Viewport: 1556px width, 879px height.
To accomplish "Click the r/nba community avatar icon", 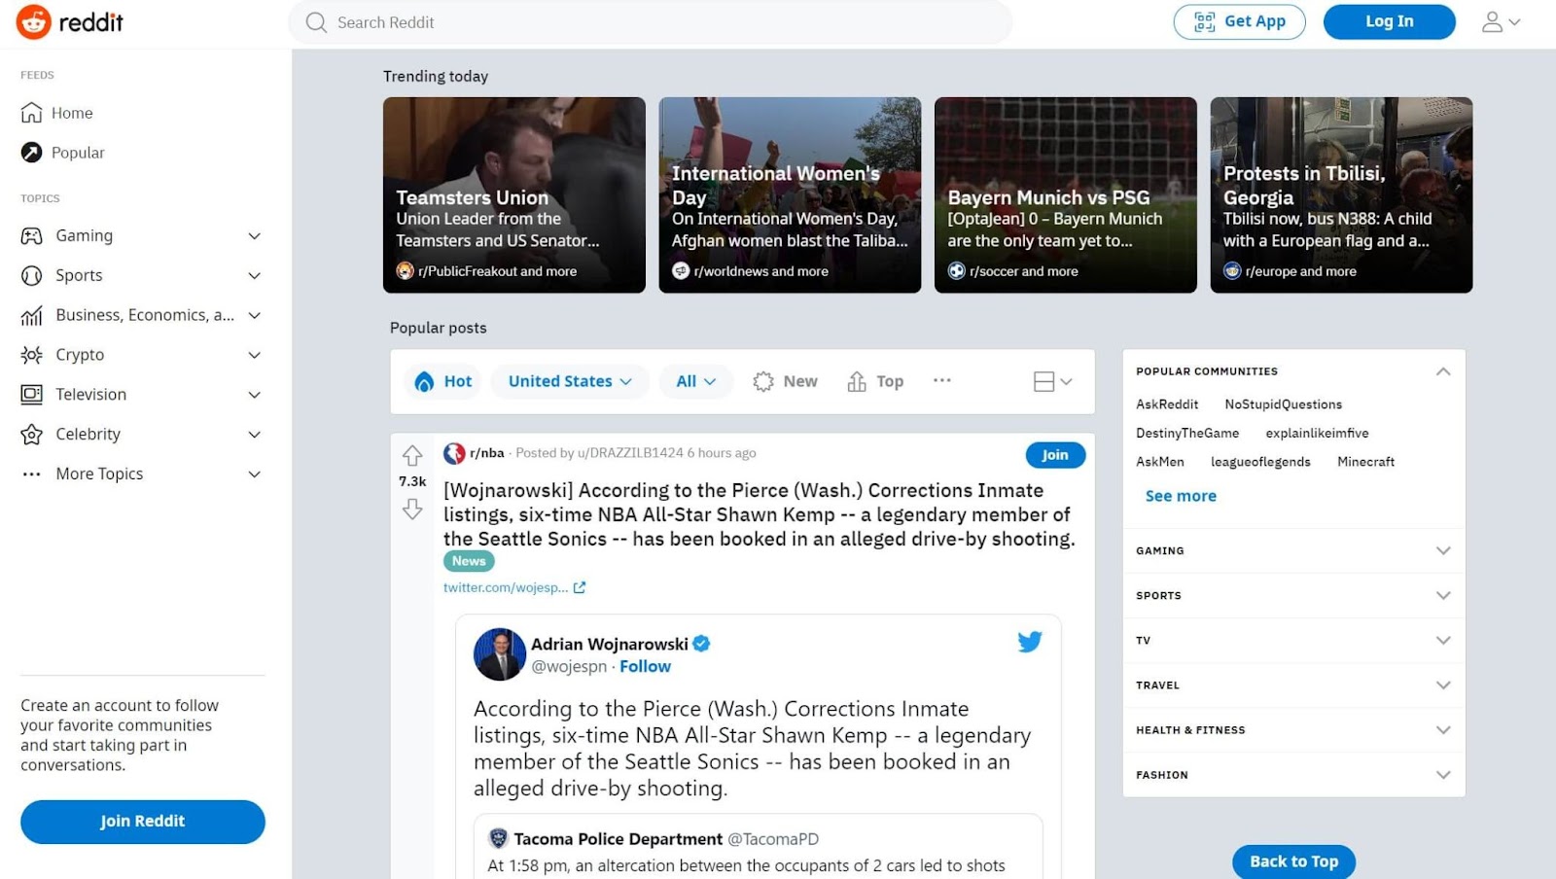I will point(454,453).
